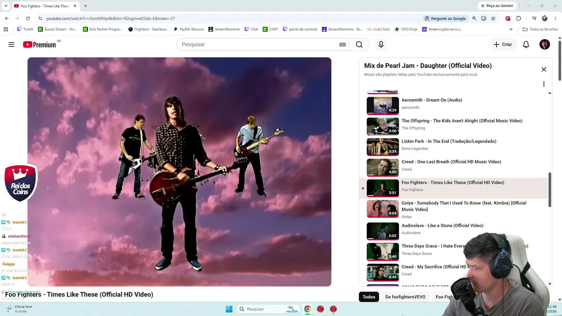
Task: Open the Rei dos Coins badge
Action: (20, 183)
